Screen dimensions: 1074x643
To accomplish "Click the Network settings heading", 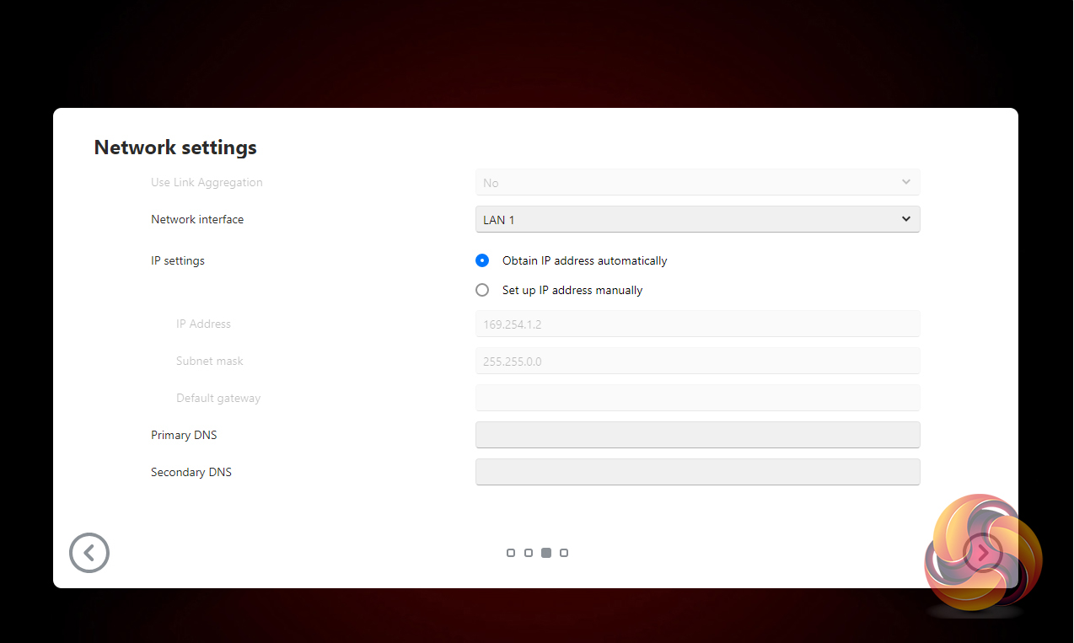I will tap(175, 147).
